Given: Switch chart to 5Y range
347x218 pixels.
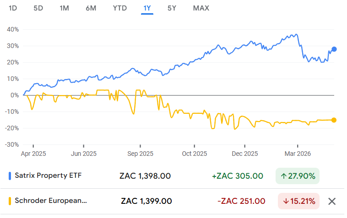Looking at the screenshot, I should [172, 8].
